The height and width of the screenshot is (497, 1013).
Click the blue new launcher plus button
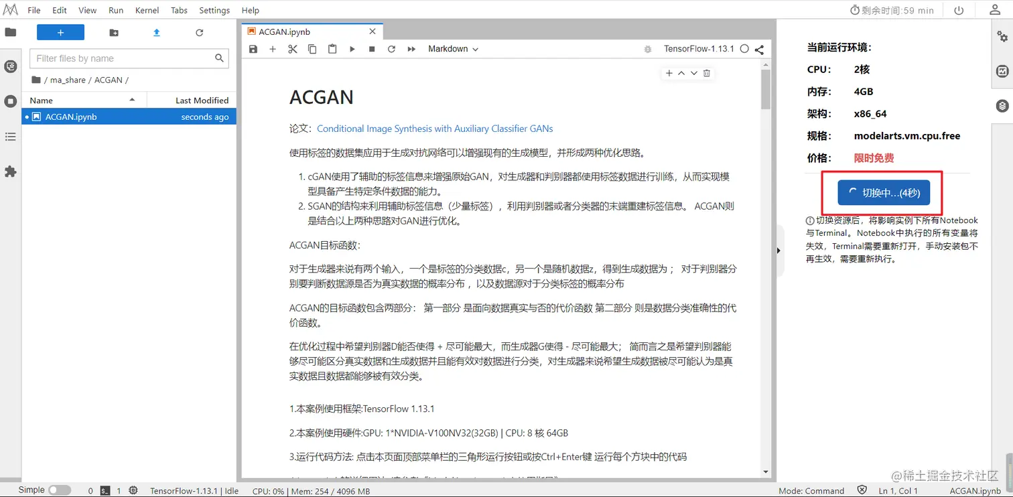point(60,32)
